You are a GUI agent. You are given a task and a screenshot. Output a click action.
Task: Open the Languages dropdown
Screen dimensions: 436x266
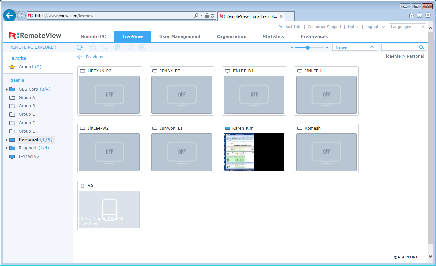pos(407,27)
